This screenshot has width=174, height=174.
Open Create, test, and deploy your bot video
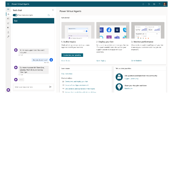pyautogui.click(x=77, y=81)
